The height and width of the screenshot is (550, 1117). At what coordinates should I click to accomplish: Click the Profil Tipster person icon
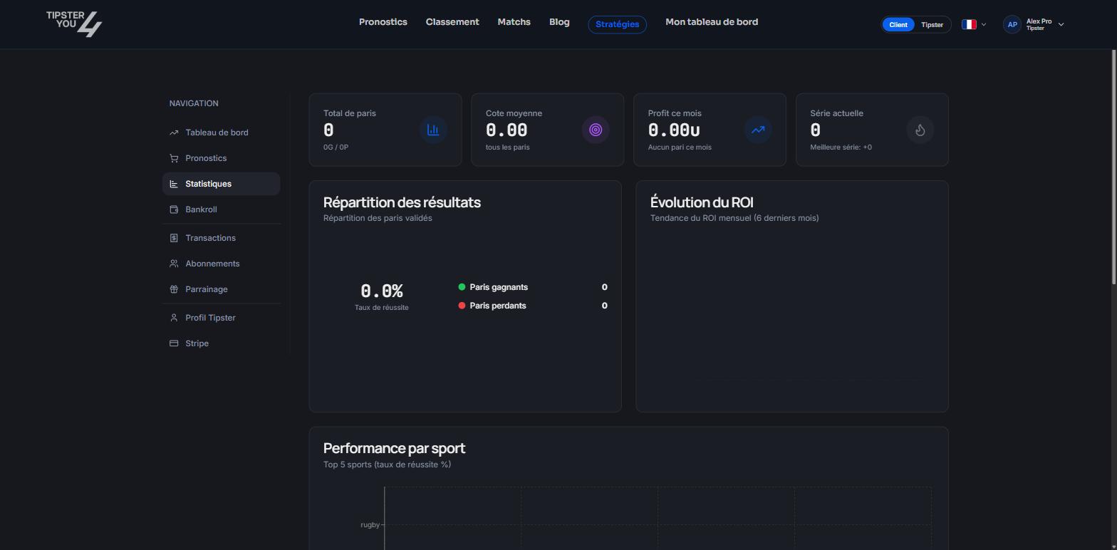(x=174, y=318)
